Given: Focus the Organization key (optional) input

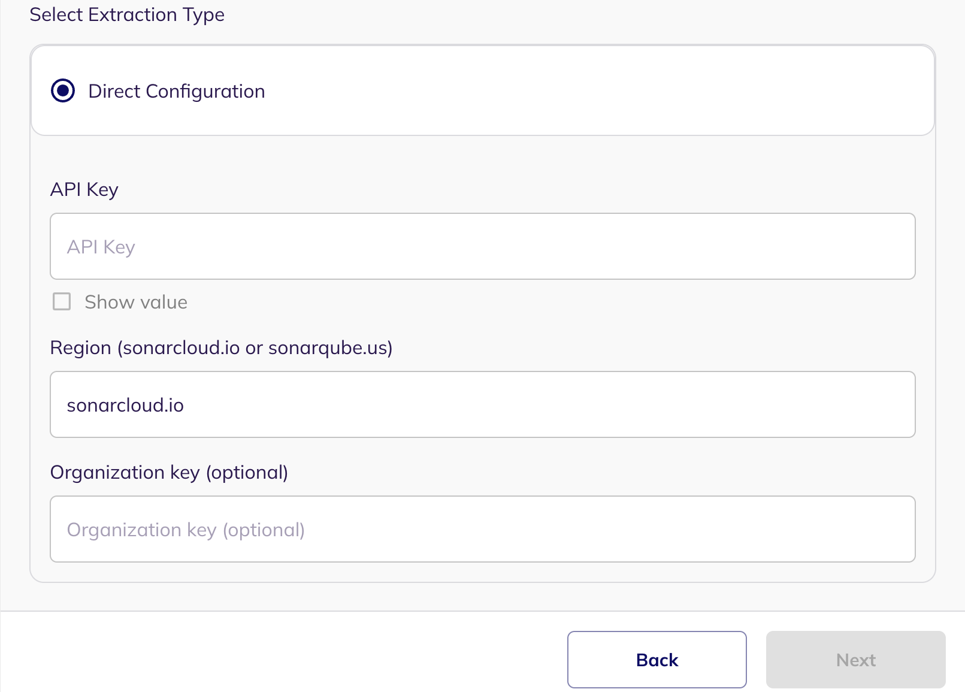Looking at the screenshot, I should pos(483,529).
